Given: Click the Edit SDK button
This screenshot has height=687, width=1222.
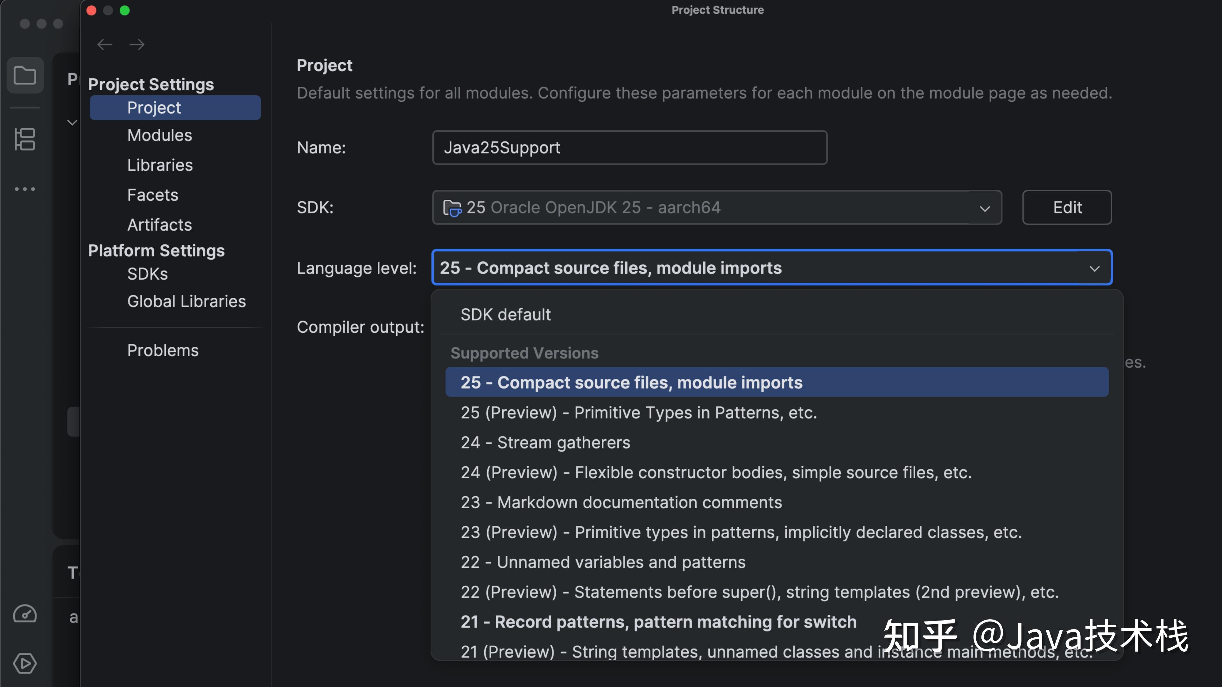Looking at the screenshot, I should (x=1067, y=208).
